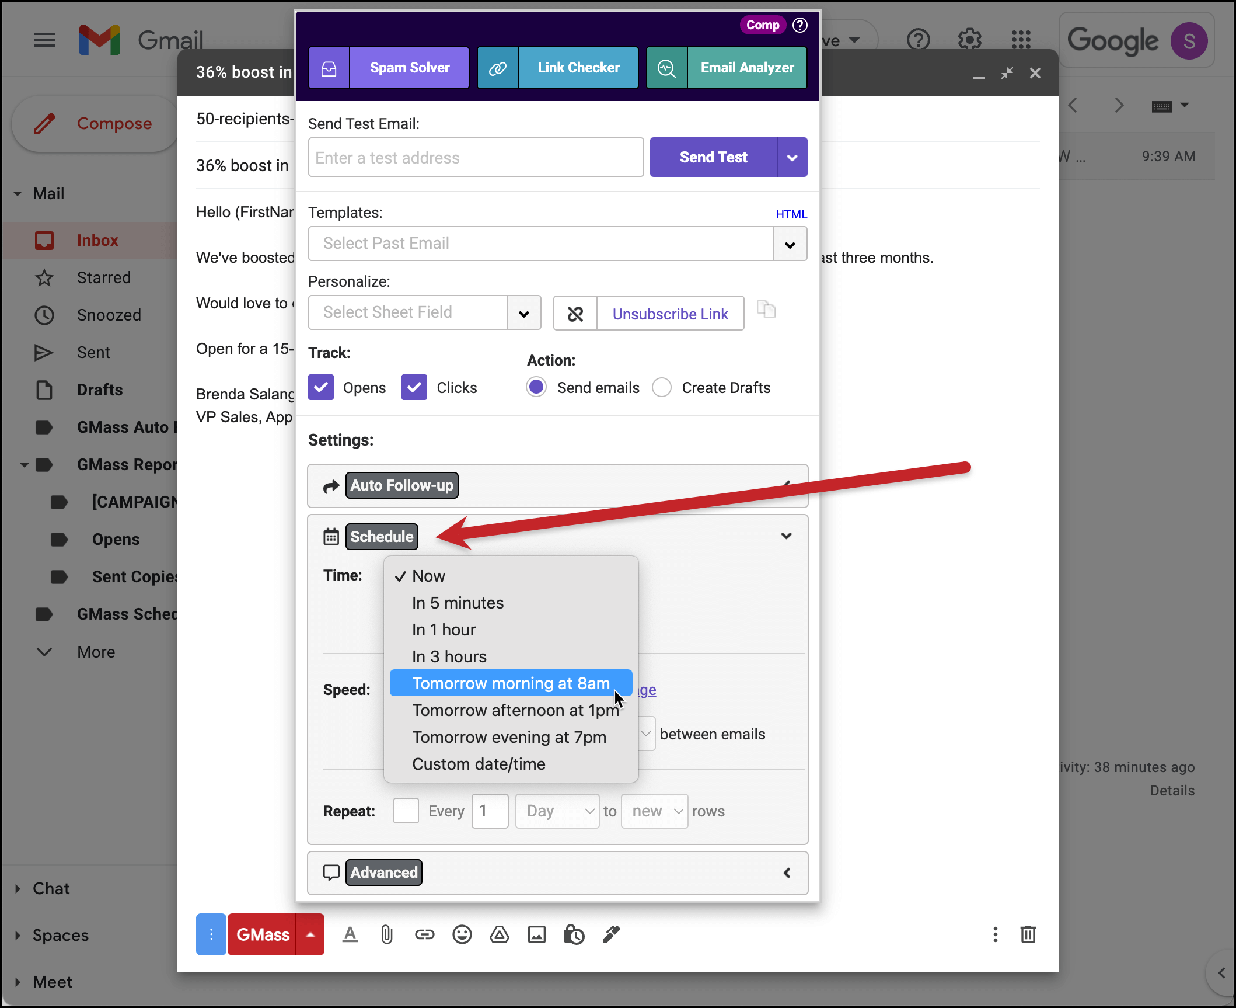Click the Link Checker tool icon

(497, 67)
